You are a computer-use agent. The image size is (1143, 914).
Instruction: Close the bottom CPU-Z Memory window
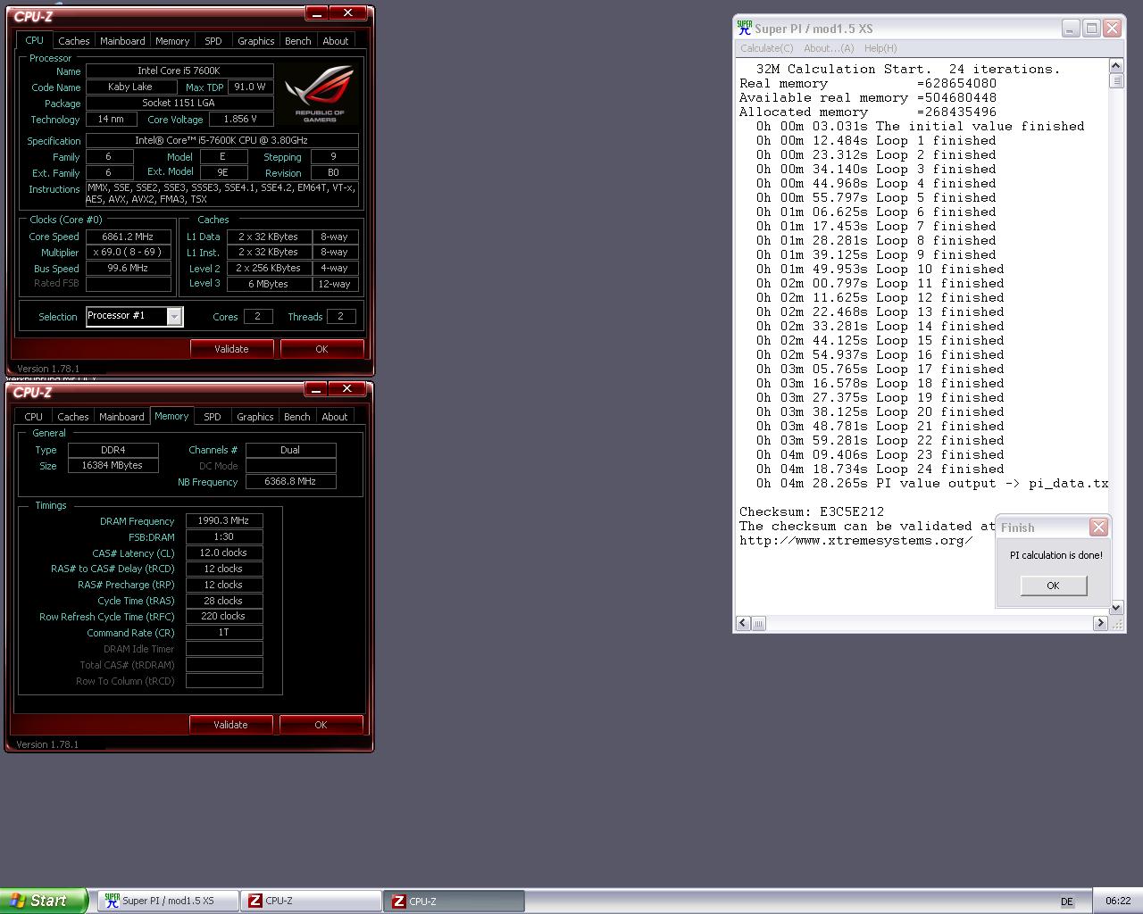click(x=346, y=389)
